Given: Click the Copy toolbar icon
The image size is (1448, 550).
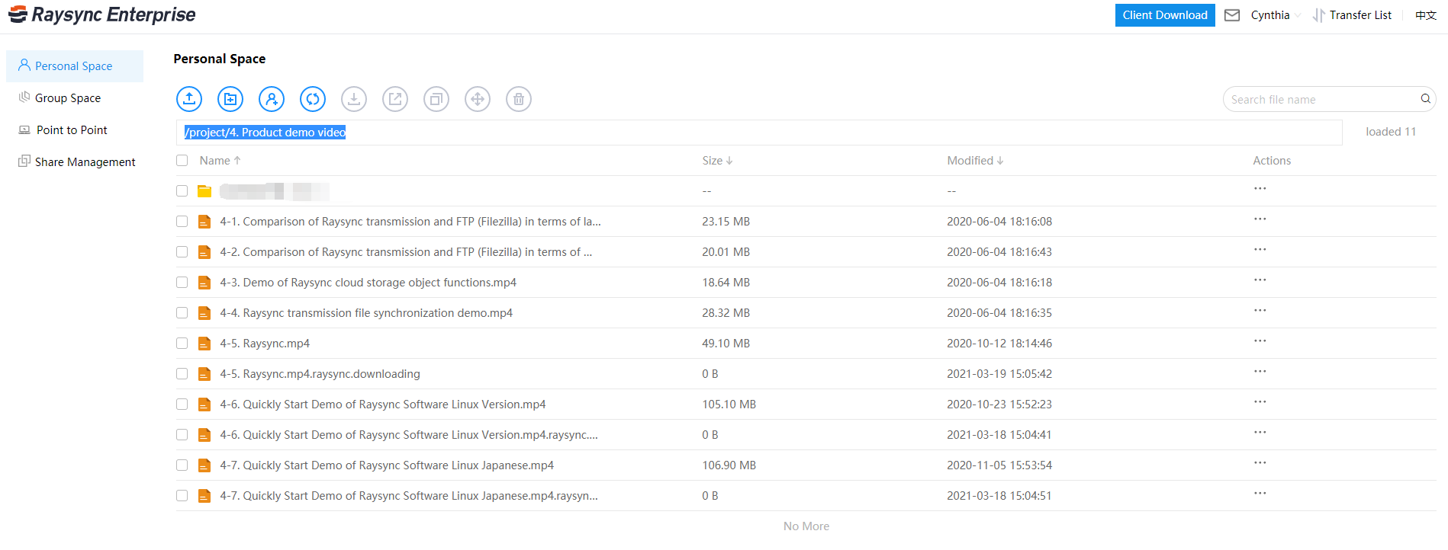Looking at the screenshot, I should coord(436,99).
